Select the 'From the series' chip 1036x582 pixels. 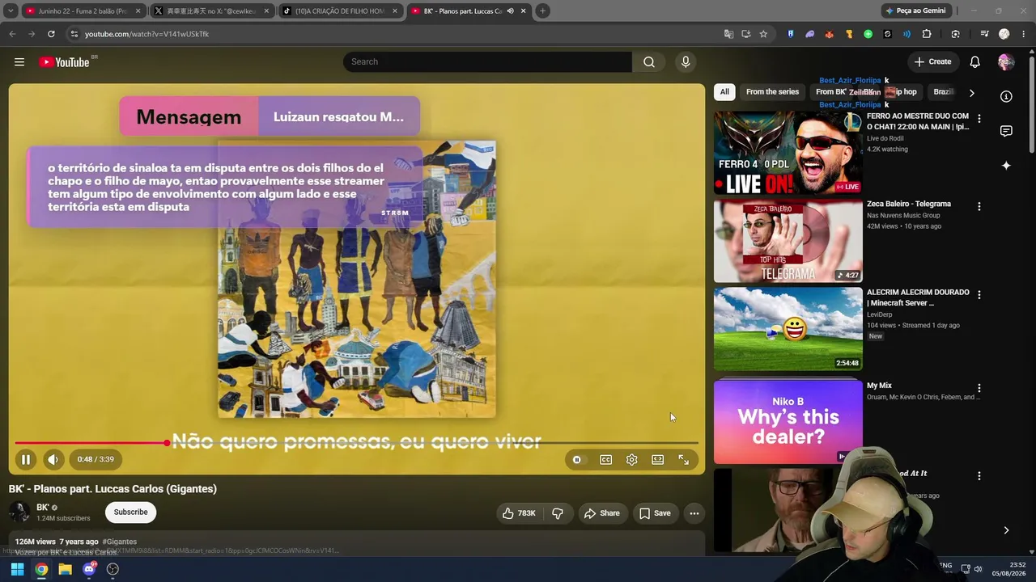click(x=772, y=92)
